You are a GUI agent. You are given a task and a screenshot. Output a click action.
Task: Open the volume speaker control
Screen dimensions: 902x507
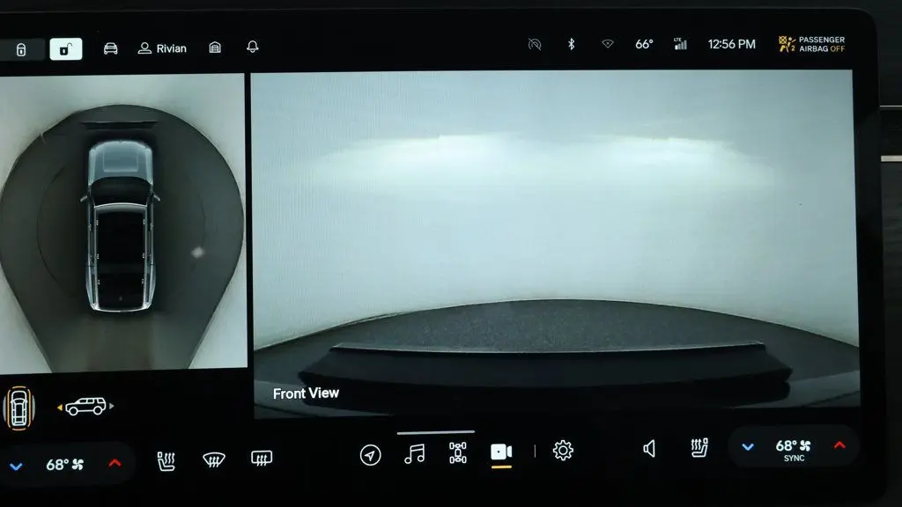649,449
